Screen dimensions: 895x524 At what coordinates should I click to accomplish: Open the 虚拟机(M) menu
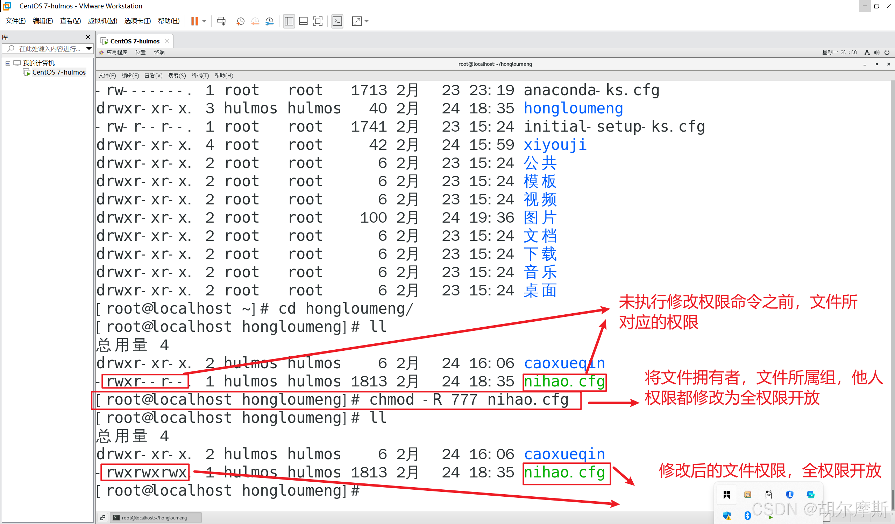102,21
